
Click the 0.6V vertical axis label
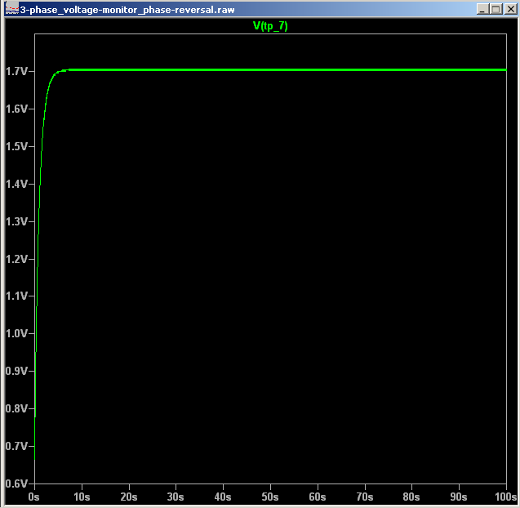click(x=16, y=483)
